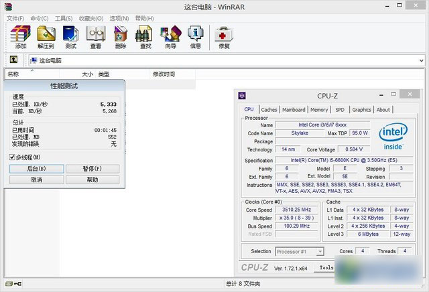
Task: Click the Level 3 6 MBytes cache value
Action: point(368,234)
